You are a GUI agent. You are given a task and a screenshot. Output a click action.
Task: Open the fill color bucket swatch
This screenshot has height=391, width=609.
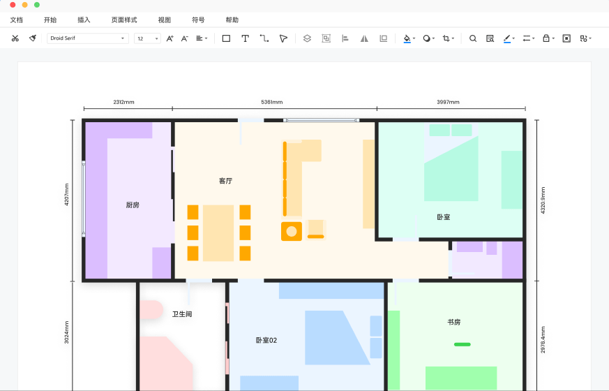(407, 38)
